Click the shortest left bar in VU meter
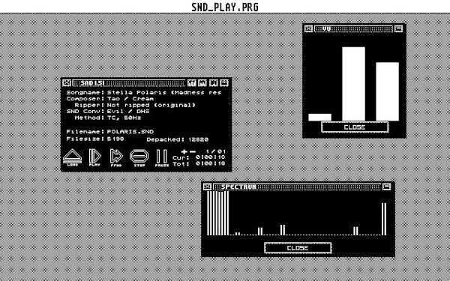The image size is (450, 281). tap(319, 118)
